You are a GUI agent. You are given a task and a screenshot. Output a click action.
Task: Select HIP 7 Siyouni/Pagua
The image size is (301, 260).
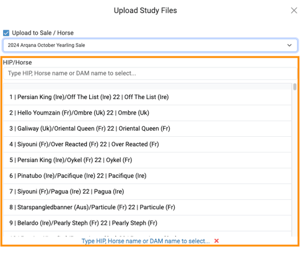[147, 191]
